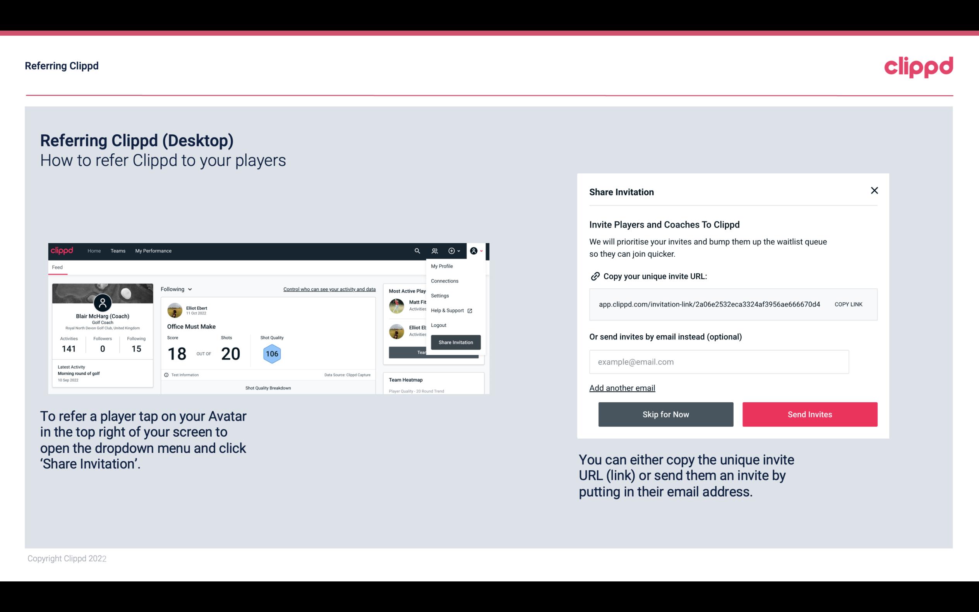Screen dimensions: 979x612
Task: Click the Logout menu option
Action: (438, 324)
